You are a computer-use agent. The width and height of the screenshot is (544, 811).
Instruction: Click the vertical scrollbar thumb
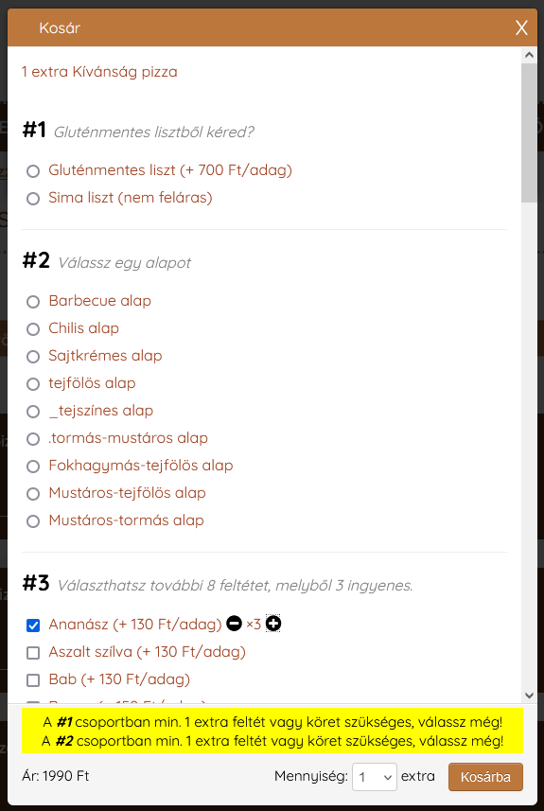tap(529, 132)
